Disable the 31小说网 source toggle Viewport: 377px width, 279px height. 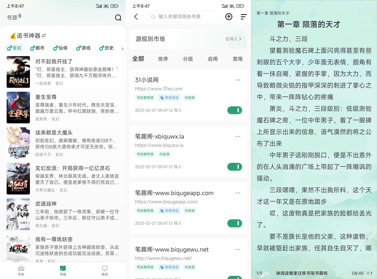[x=234, y=110]
